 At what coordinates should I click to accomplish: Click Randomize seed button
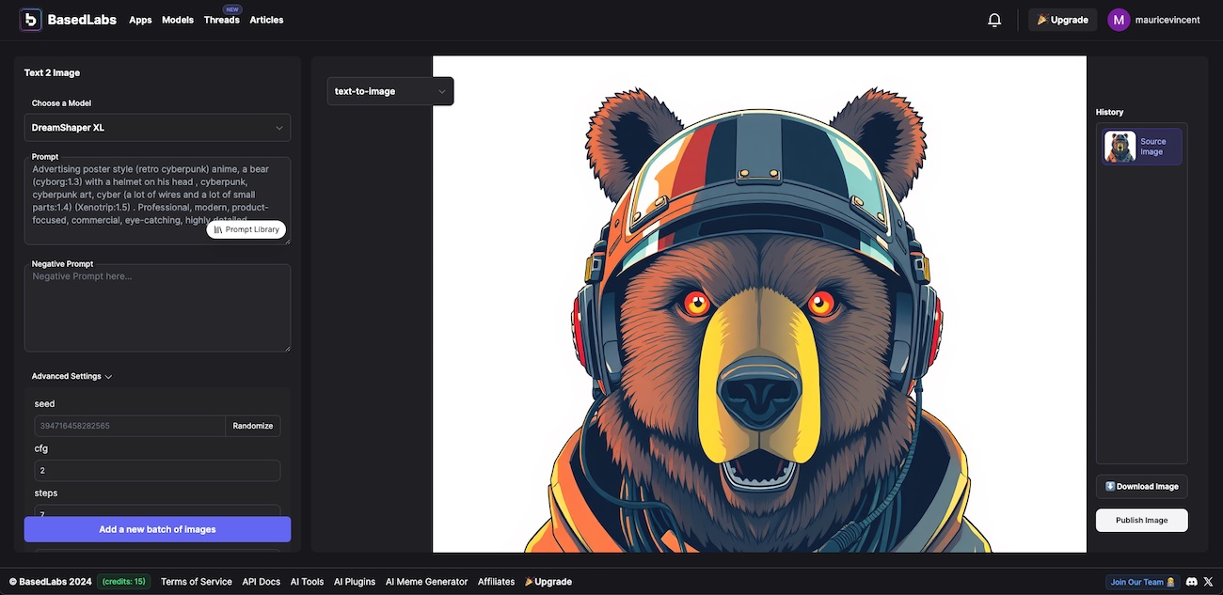tap(253, 426)
